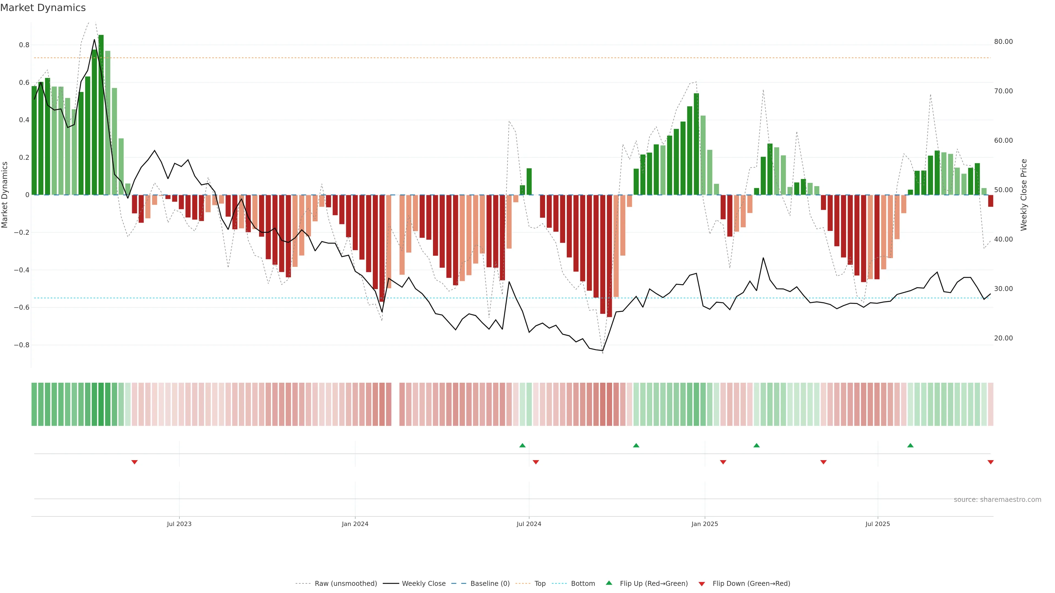Click the flip-down triangle just after Jan 2025

(723, 462)
